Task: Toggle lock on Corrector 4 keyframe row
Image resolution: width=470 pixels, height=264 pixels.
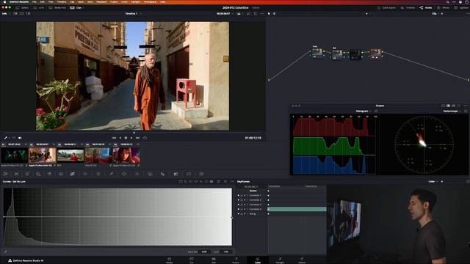Action: coord(242,209)
